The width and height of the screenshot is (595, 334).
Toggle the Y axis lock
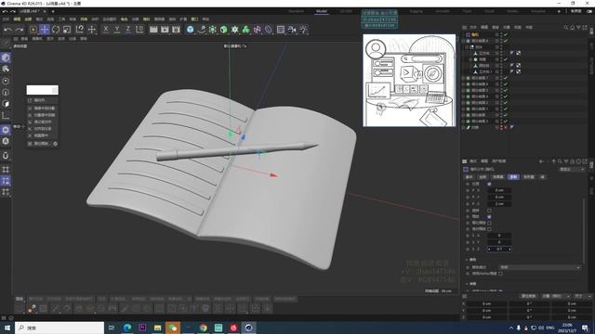(x=117, y=29)
